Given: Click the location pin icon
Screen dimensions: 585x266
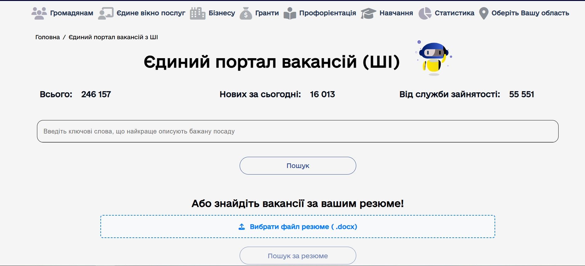Looking at the screenshot, I should pyautogui.click(x=484, y=13).
